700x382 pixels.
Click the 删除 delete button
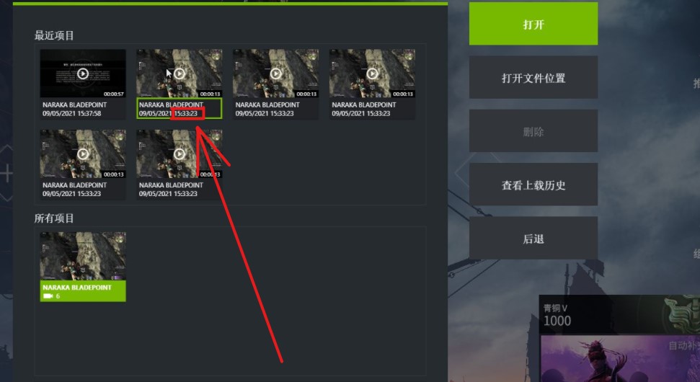(x=533, y=130)
